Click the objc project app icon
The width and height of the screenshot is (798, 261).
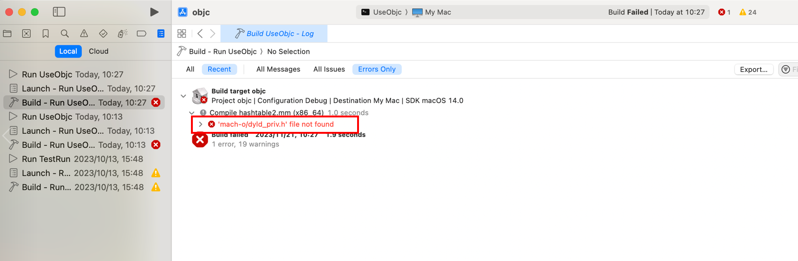click(x=183, y=12)
